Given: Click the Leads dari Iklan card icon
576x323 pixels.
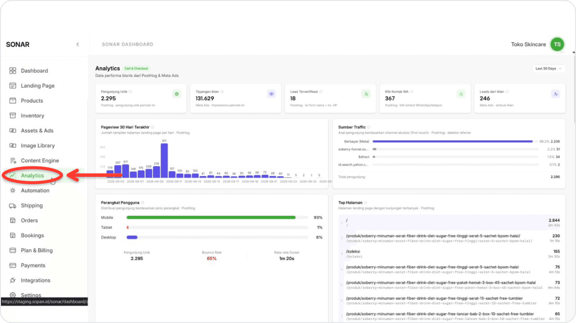Looking at the screenshot, I should (x=555, y=94).
